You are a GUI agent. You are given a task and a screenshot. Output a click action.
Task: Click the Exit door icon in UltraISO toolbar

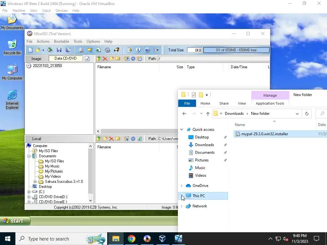(x=156, y=50)
